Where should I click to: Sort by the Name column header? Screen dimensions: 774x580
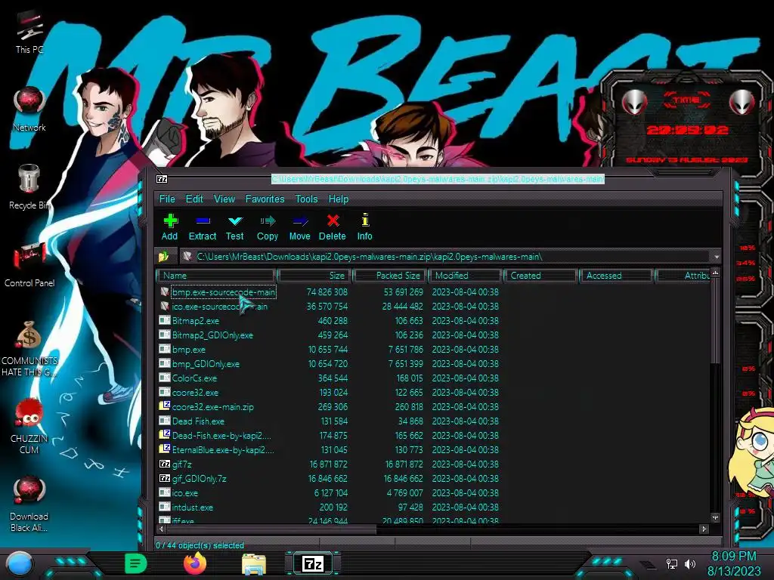[215, 275]
